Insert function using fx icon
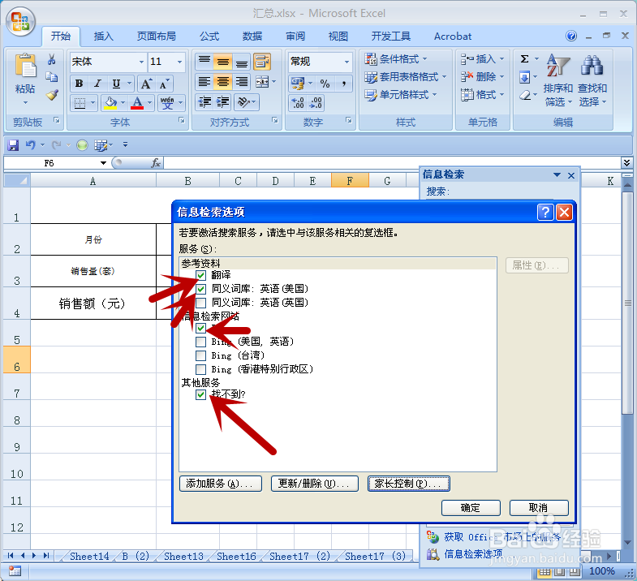 pyautogui.click(x=156, y=163)
